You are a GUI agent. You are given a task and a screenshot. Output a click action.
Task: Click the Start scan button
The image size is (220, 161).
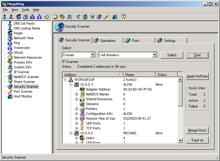click(197, 55)
